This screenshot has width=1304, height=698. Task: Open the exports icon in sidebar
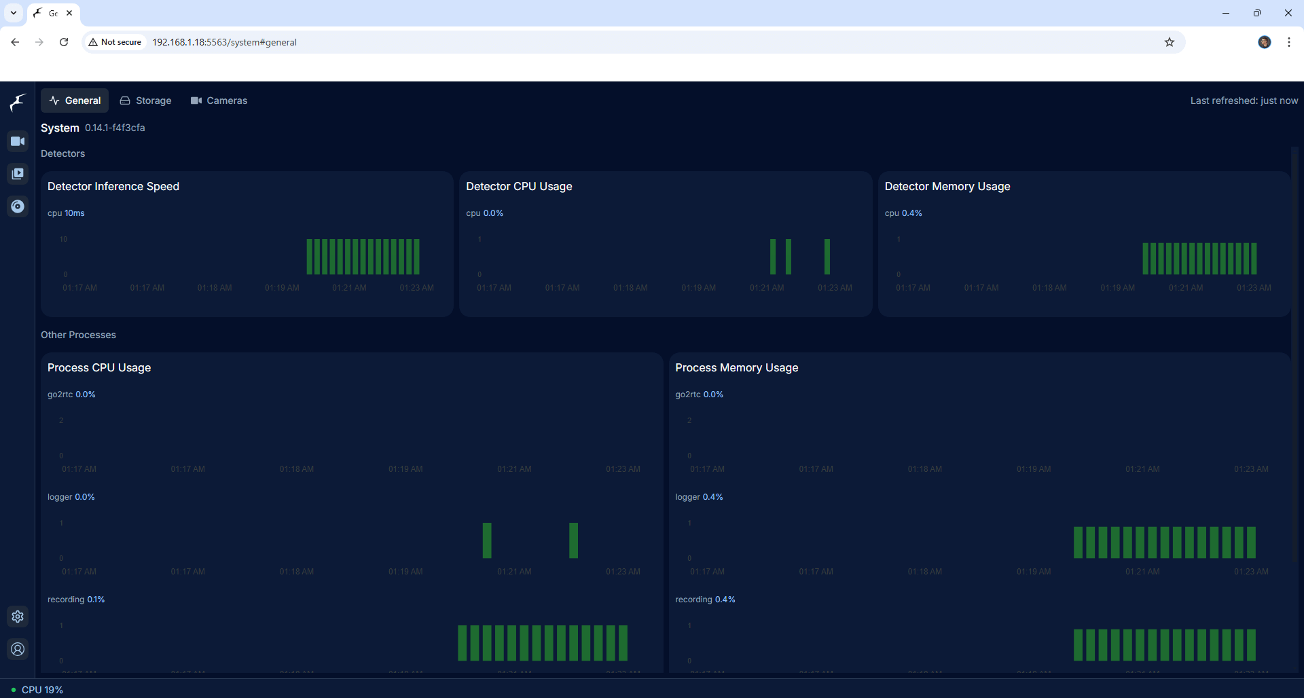(x=18, y=206)
